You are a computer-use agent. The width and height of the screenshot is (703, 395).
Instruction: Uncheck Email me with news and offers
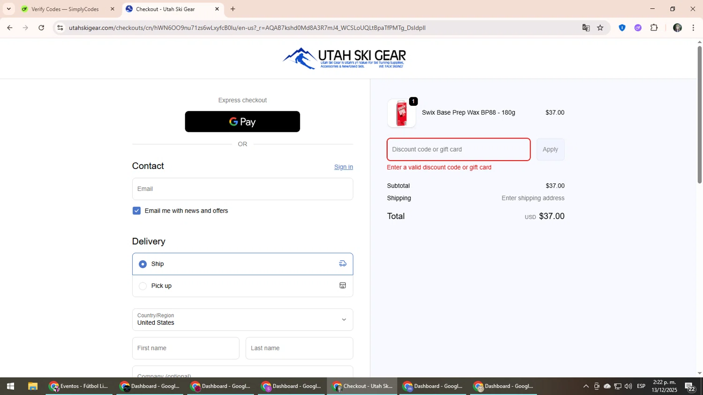pyautogui.click(x=136, y=211)
